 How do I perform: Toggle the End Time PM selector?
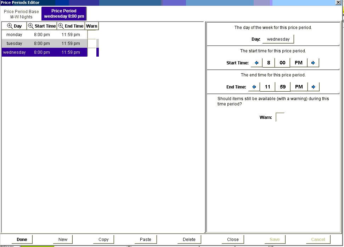[x=299, y=87]
